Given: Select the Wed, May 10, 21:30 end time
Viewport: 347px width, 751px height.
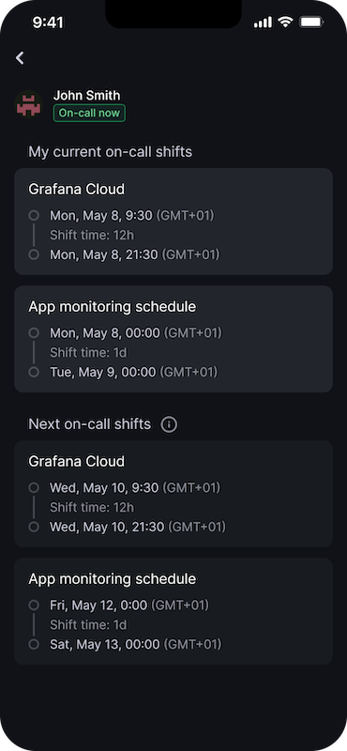Looking at the screenshot, I should (138, 527).
